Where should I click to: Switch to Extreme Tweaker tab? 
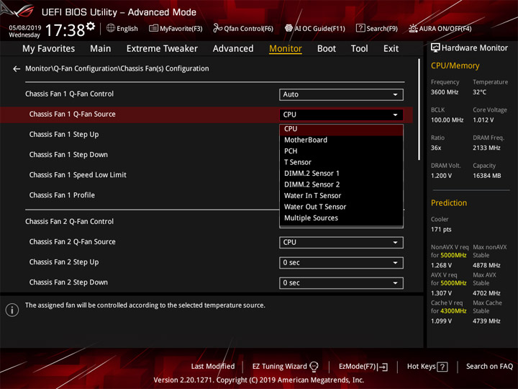click(162, 49)
